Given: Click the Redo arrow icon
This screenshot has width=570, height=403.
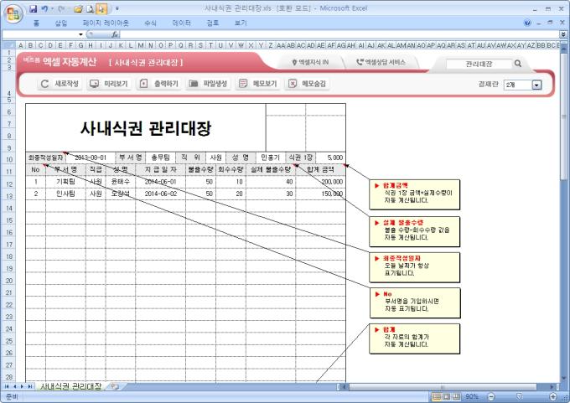Looking at the screenshot, I should click(61, 8).
